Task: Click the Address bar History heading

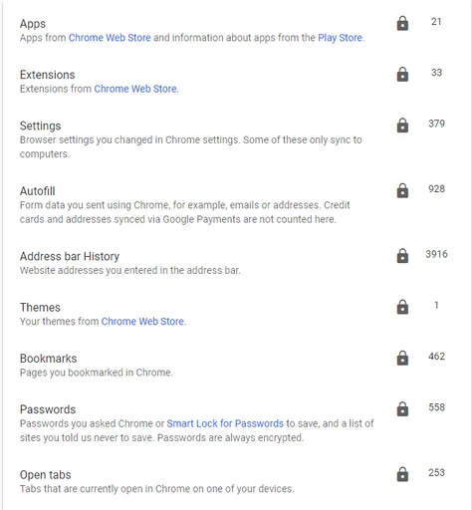Action: [70, 256]
